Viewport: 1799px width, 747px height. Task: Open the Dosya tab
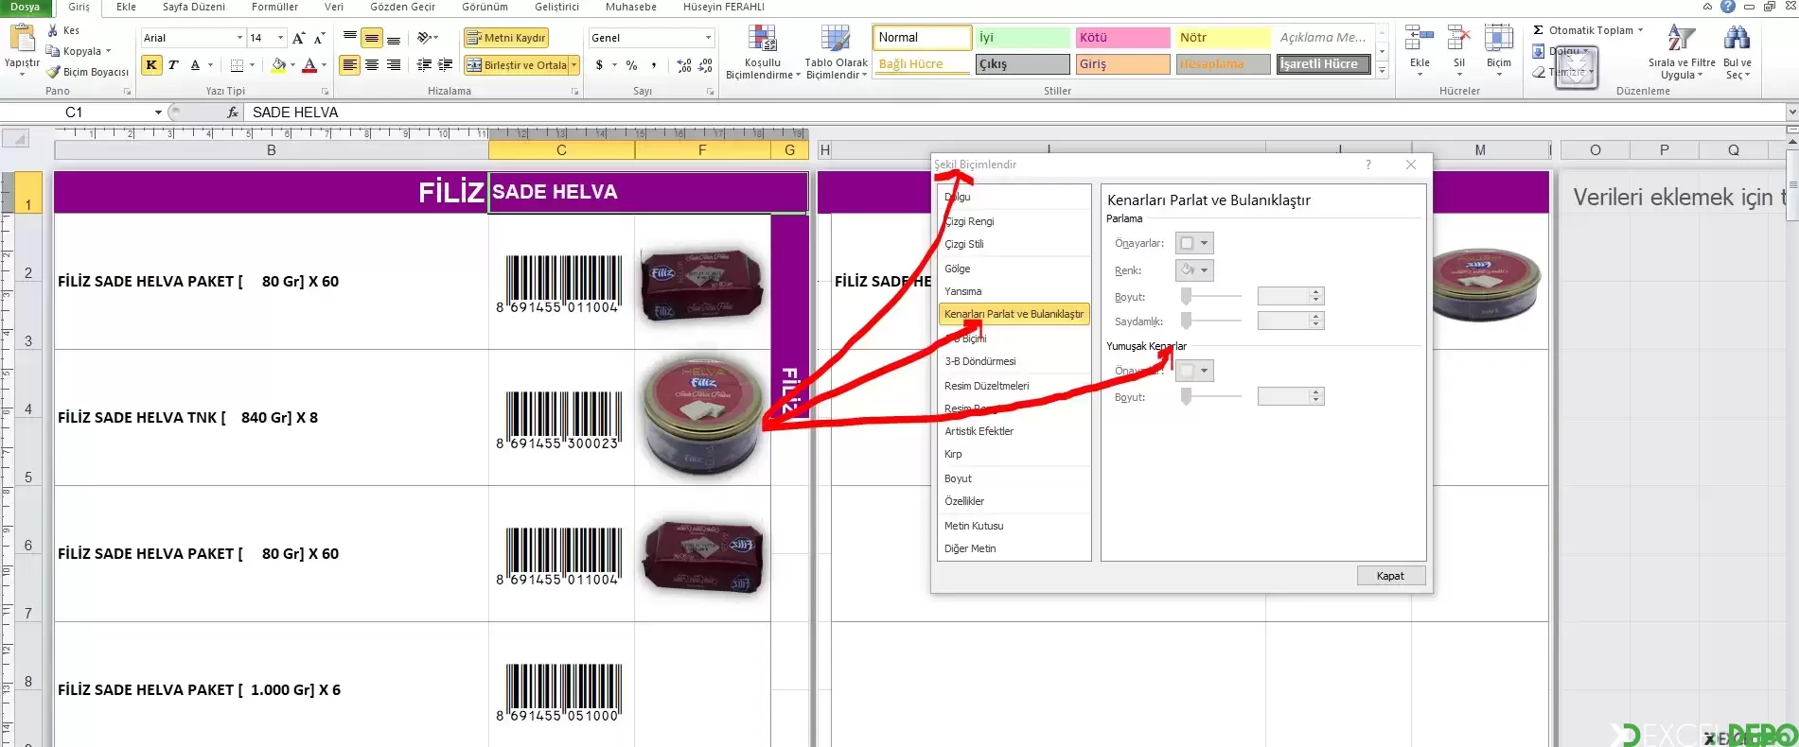(x=26, y=7)
